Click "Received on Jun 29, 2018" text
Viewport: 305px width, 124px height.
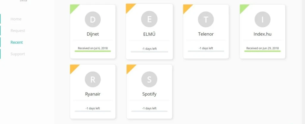[x=262, y=48]
